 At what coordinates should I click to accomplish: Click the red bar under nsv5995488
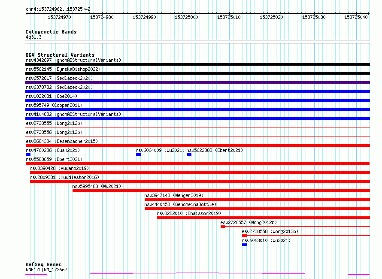point(221,191)
